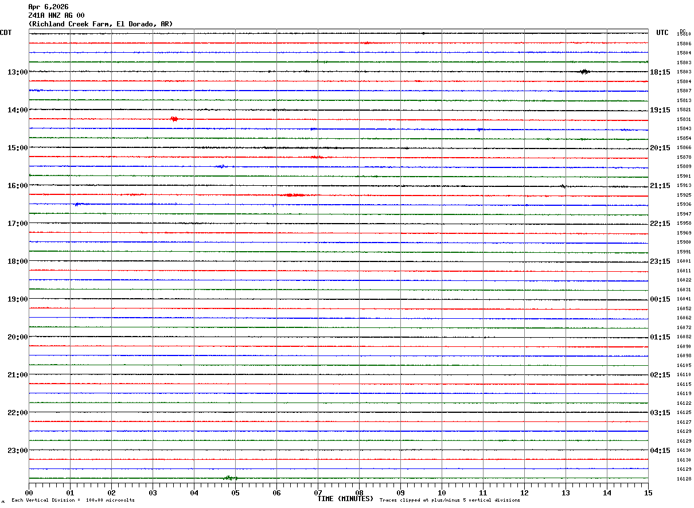The width and height of the screenshot is (694, 508).
Task: Select DC offset value 15821
Action: pos(684,110)
